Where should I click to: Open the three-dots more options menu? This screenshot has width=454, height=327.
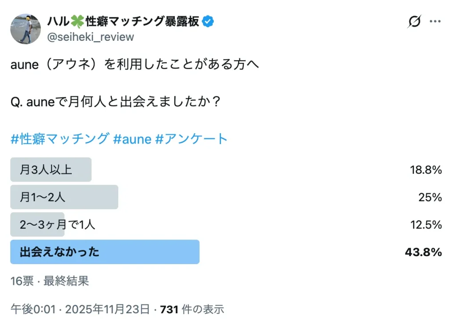click(x=436, y=22)
